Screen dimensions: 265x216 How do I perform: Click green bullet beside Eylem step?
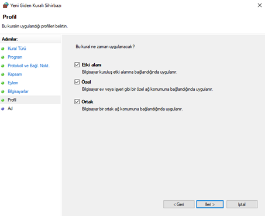click(x=3, y=83)
